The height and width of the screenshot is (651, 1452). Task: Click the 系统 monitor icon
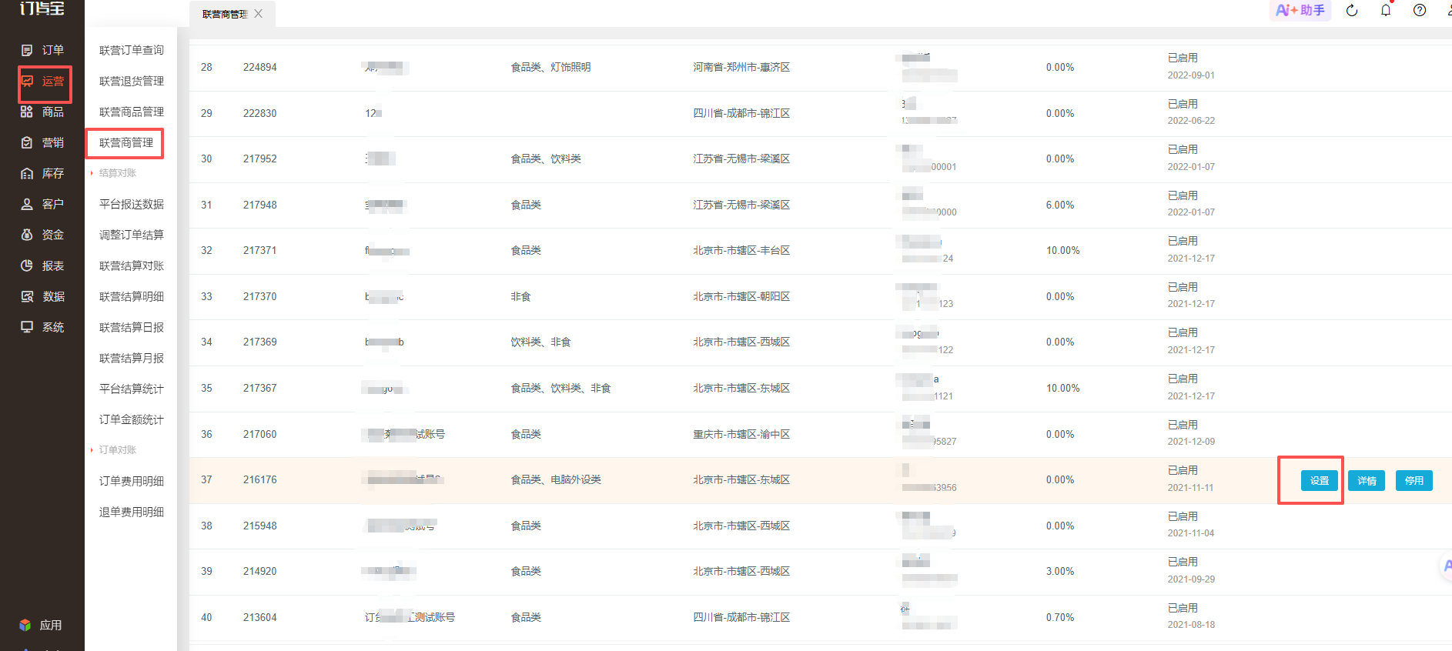point(27,327)
